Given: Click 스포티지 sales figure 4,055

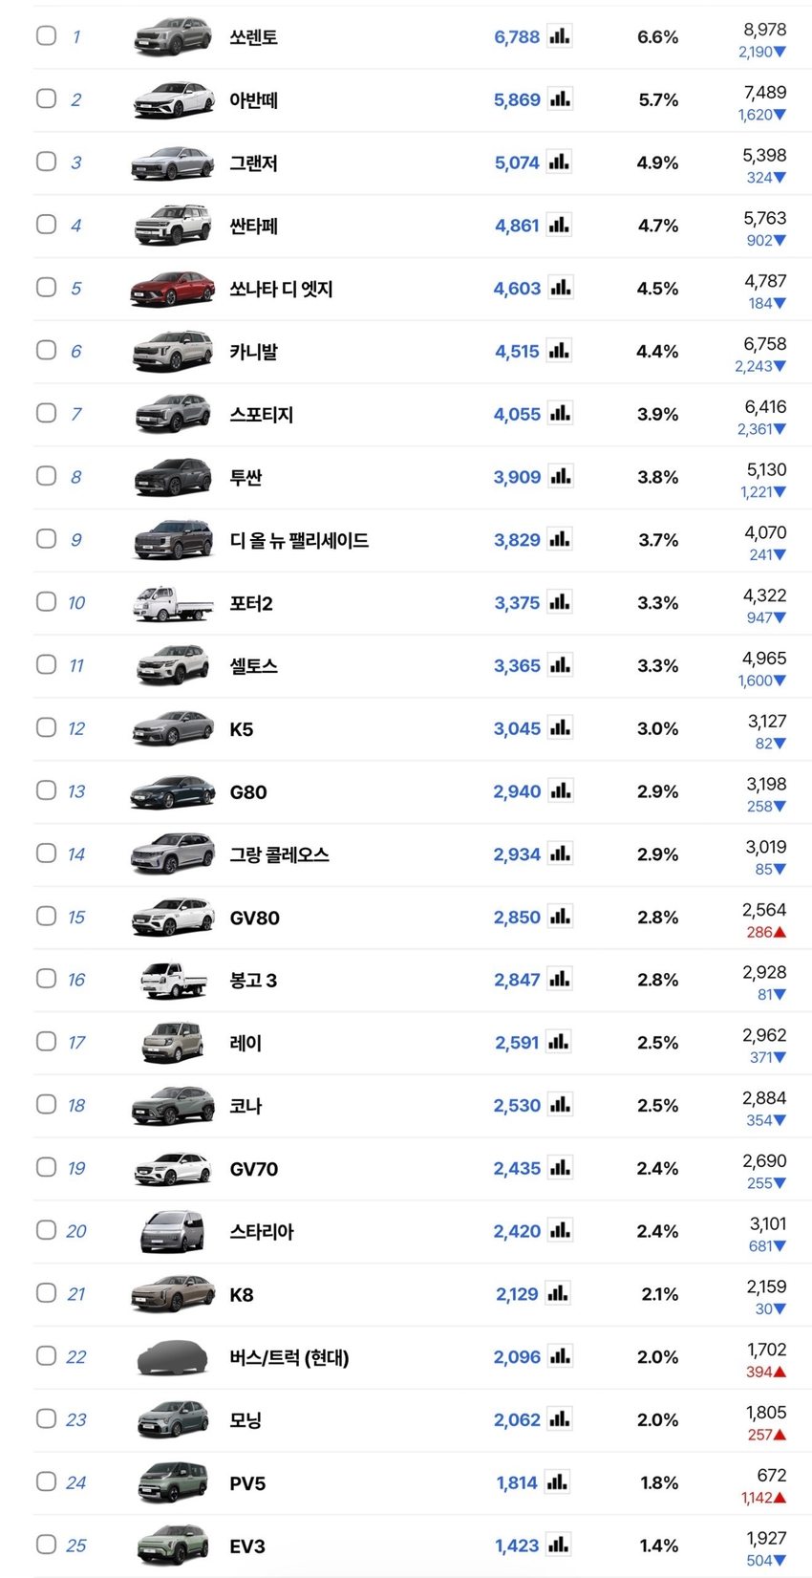Looking at the screenshot, I should [517, 414].
